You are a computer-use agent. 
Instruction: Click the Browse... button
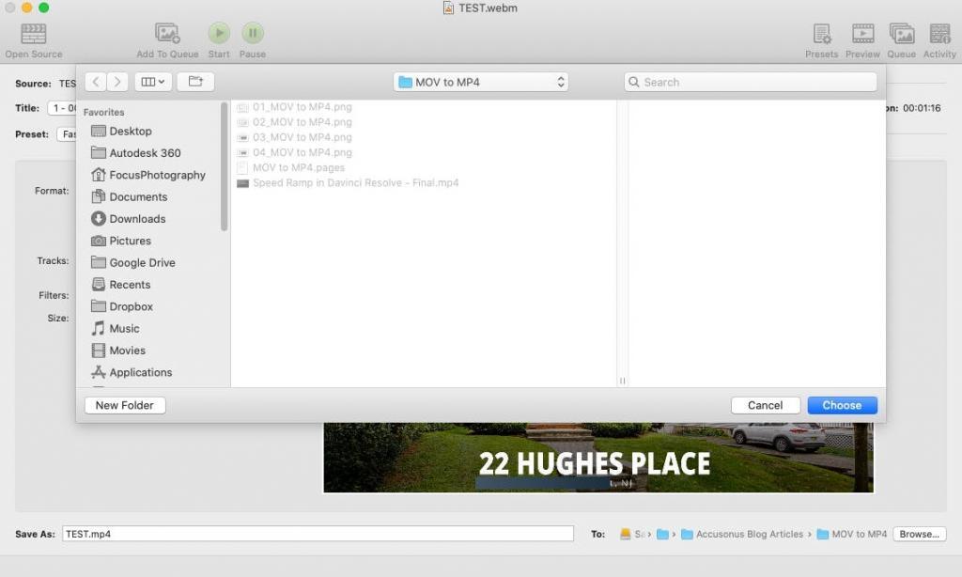pos(919,534)
